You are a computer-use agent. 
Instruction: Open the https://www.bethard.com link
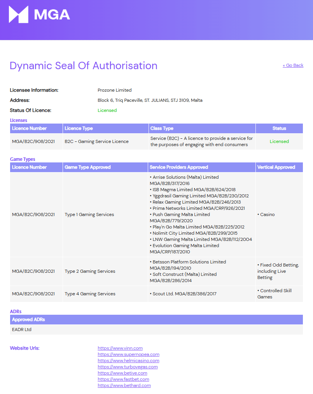coord(124,385)
